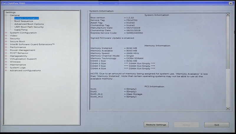Viewport: 236px width, 134px height.
Task: Expand the Video settings node
Action: (x=6, y=36)
